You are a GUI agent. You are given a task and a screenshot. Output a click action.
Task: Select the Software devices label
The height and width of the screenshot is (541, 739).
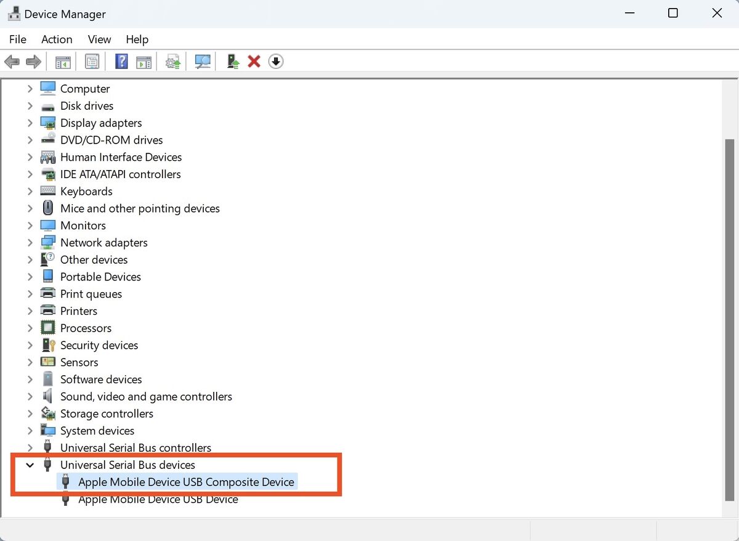click(x=101, y=380)
